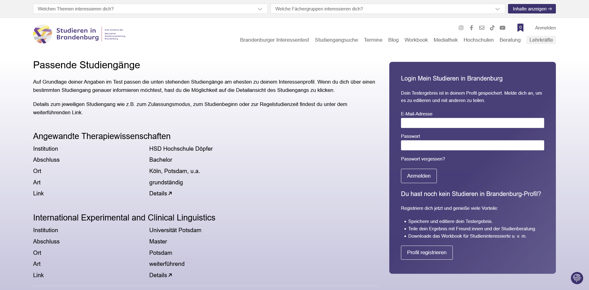Screen dimensions: 589x290
Task: Click the Passwort vergessen link
Action: 423,159
